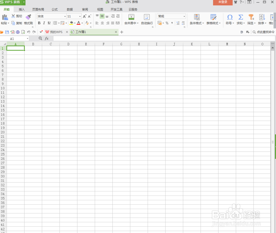Click the comma thousands separator icon
Image resolution: width=276 pixels, height=233 pixels.
coord(172,23)
